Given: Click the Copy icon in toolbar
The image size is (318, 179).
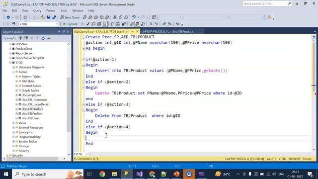Looking at the screenshot, I should (x=120, y=17).
